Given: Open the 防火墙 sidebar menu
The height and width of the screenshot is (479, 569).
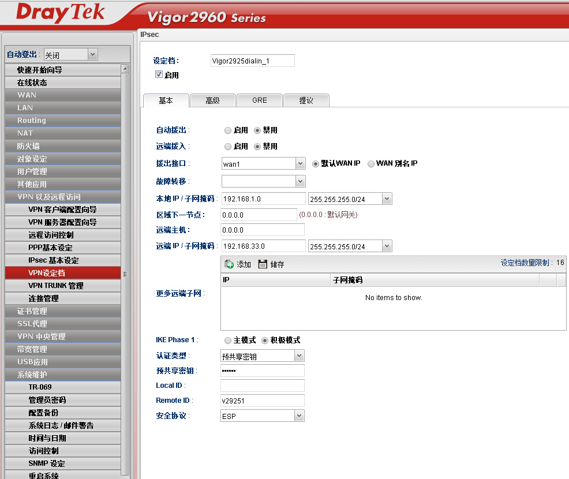Looking at the screenshot, I should pyautogui.click(x=63, y=146).
